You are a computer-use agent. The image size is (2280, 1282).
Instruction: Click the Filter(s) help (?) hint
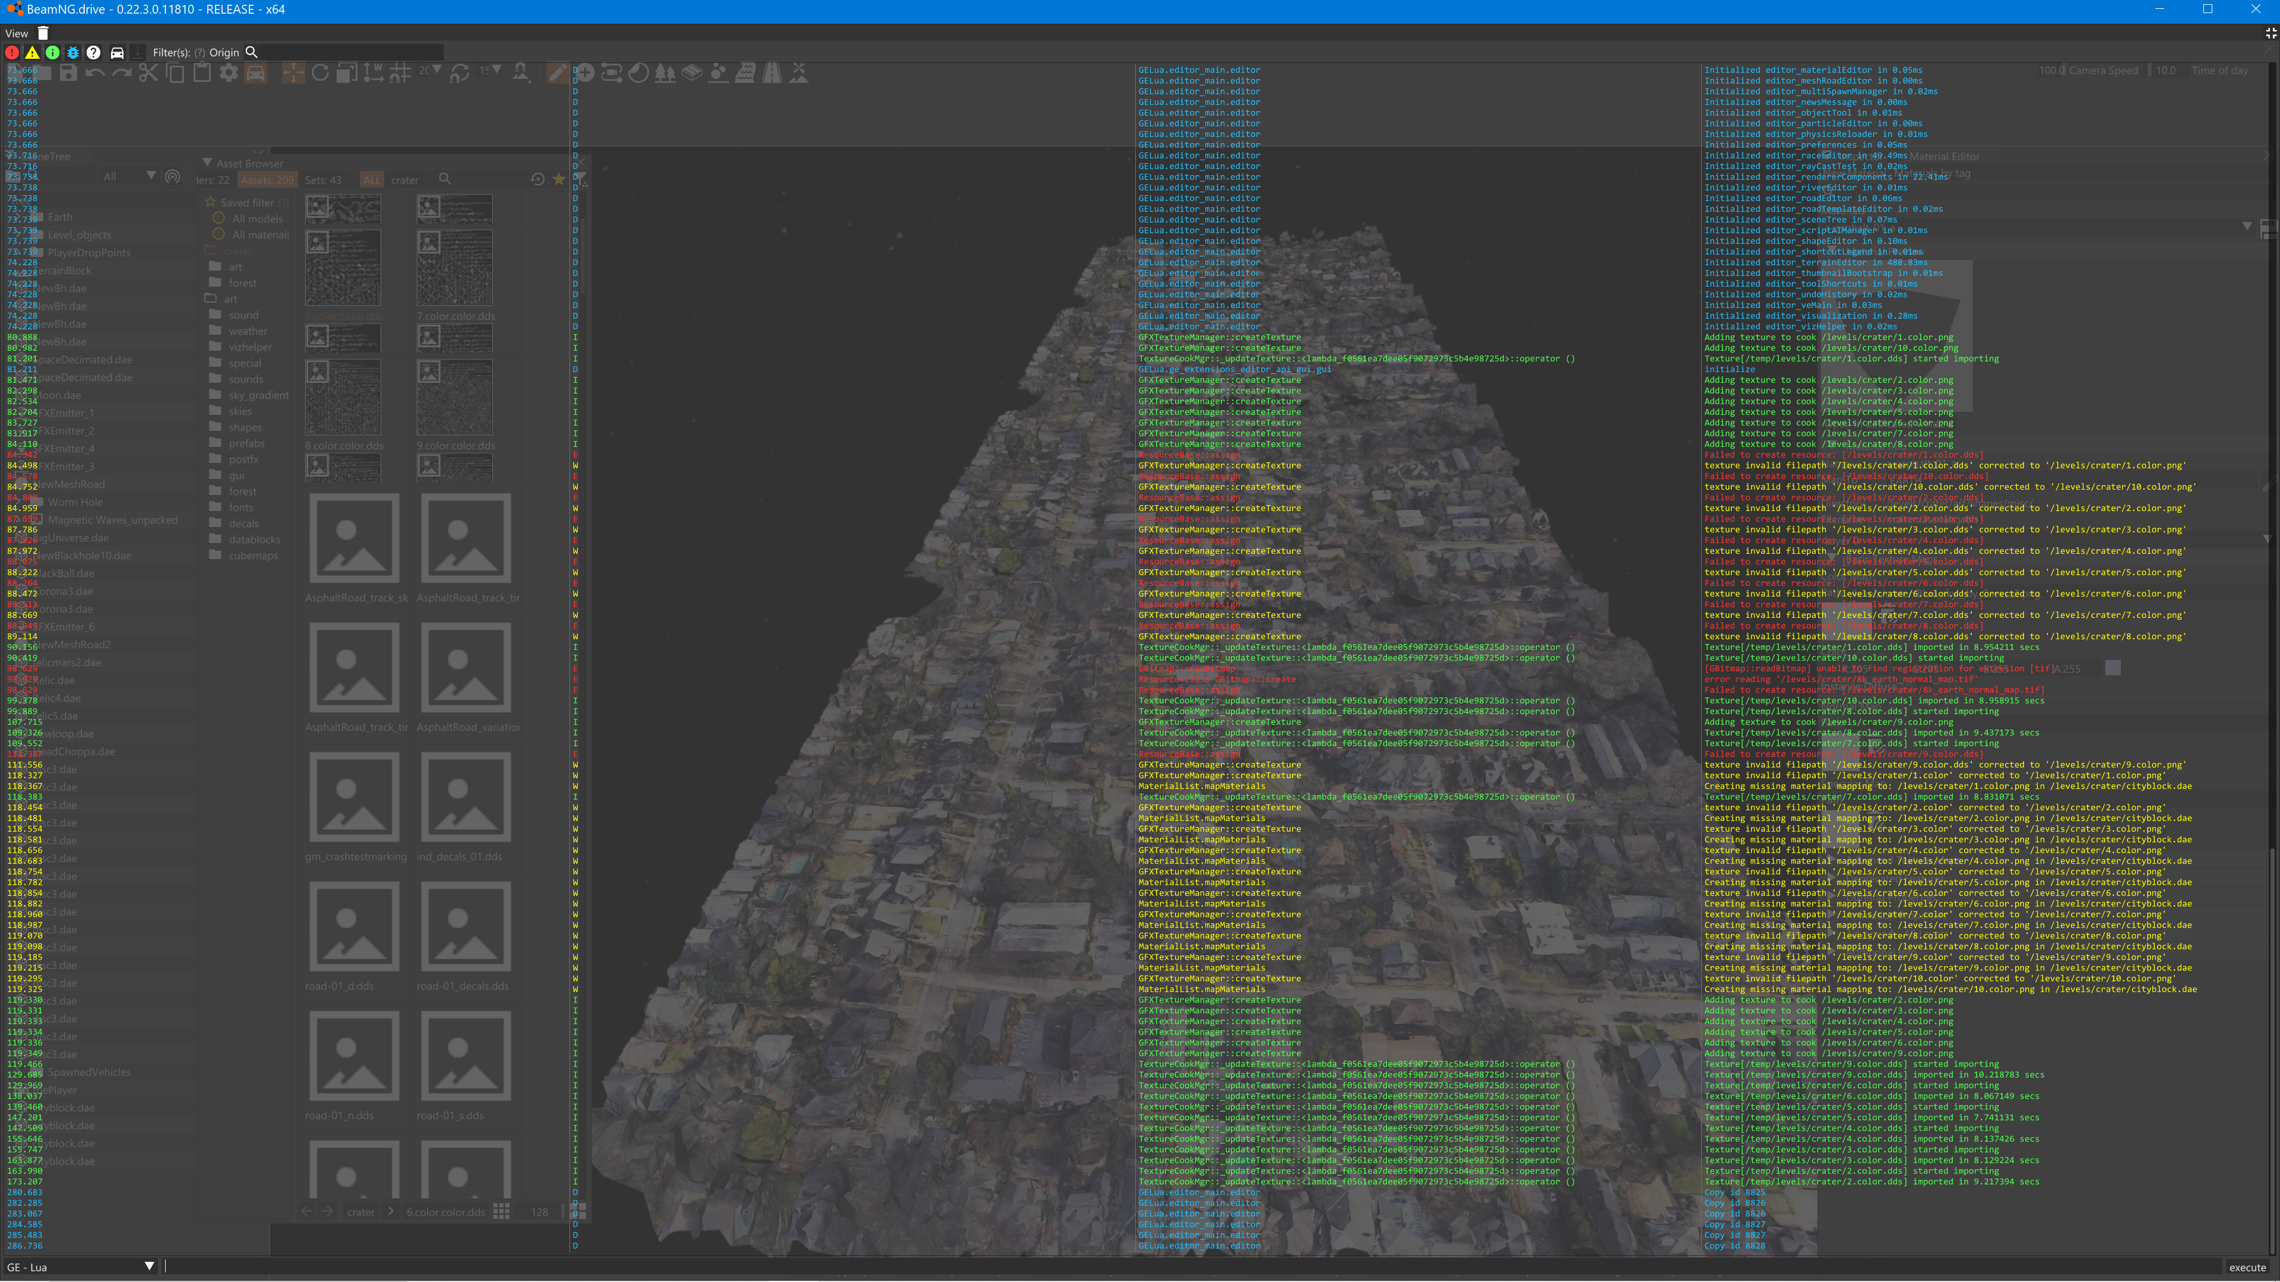pos(200,52)
